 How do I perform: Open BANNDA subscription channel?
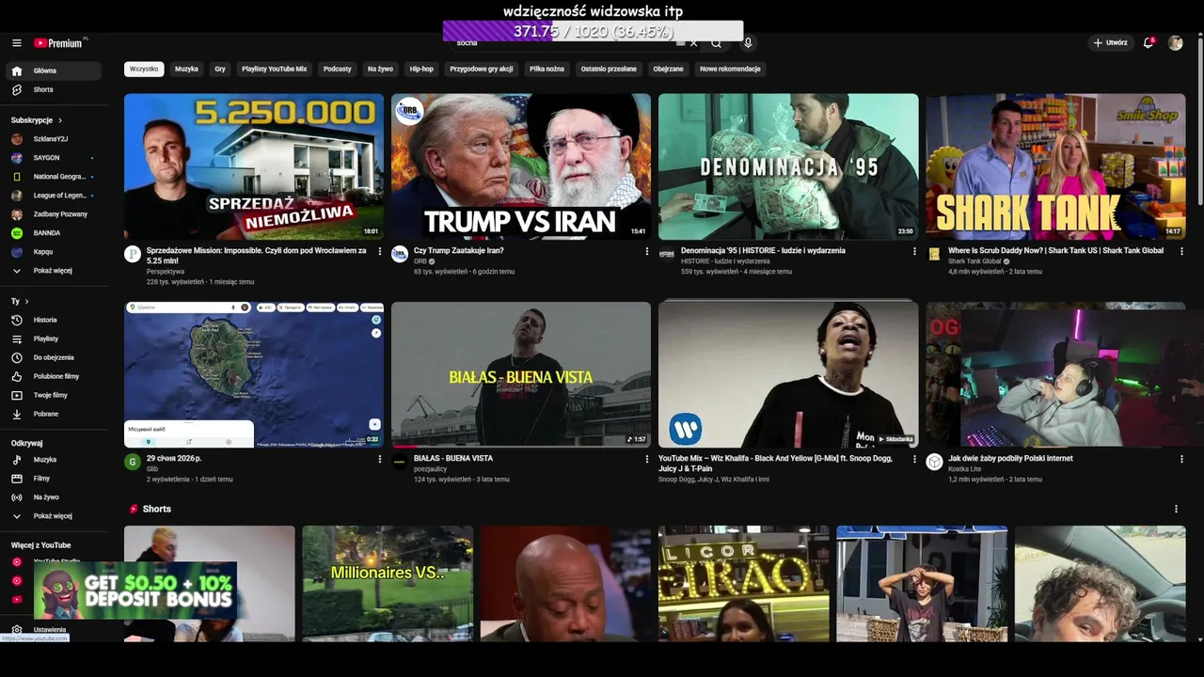click(54, 233)
